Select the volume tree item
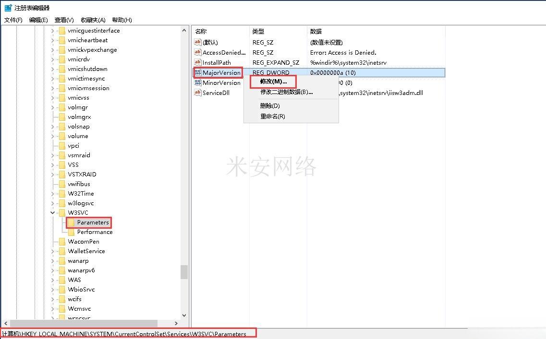The height and width of the screenshot is (339, 546). tap(78, 136)
